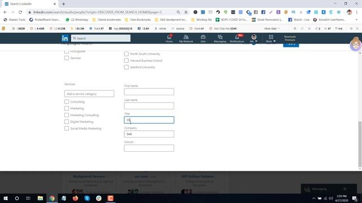Viewport: 362px width, 203px height.
Task: Open RocketReach Search bookmark
Action: click(45, 20)
